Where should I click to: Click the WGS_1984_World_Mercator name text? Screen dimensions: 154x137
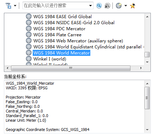point(30,83)
